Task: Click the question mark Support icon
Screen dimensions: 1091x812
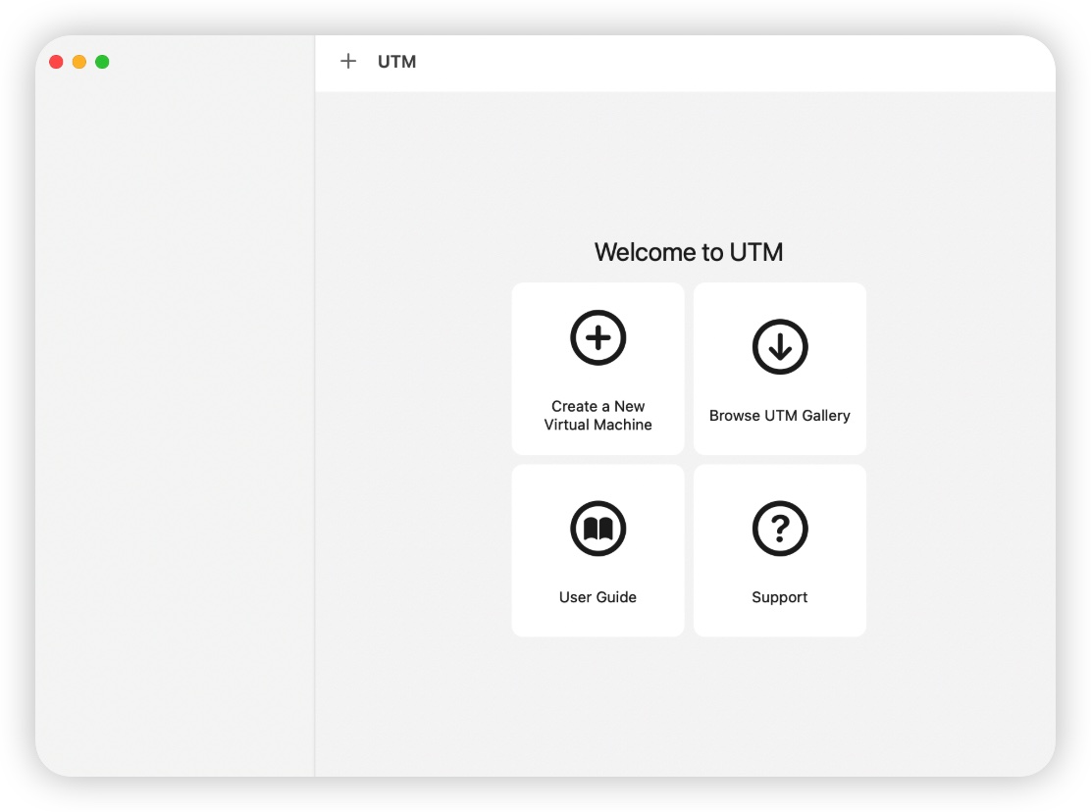Action: (779, 529)
